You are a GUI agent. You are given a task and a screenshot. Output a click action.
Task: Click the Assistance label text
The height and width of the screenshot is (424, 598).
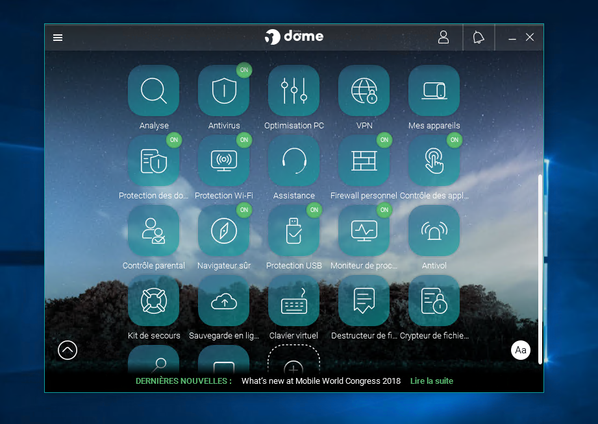[x=293, y=195]
